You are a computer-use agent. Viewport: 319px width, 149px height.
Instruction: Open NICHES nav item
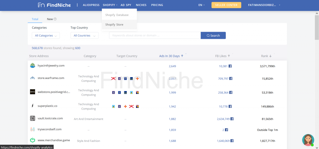tap(141, 5)
